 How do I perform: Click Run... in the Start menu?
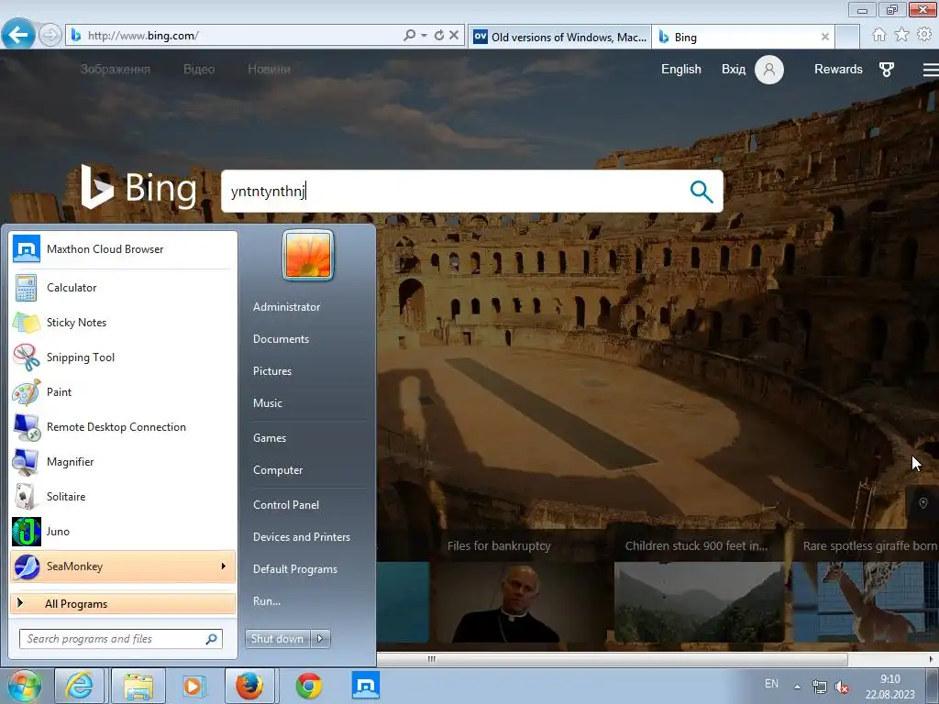coord(267,601)
